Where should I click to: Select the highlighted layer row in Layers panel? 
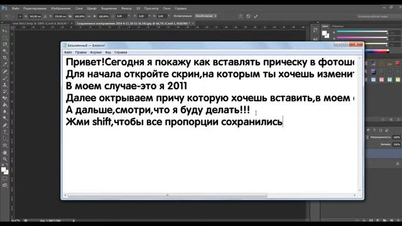pyautogui.click(x=384, y=153)
